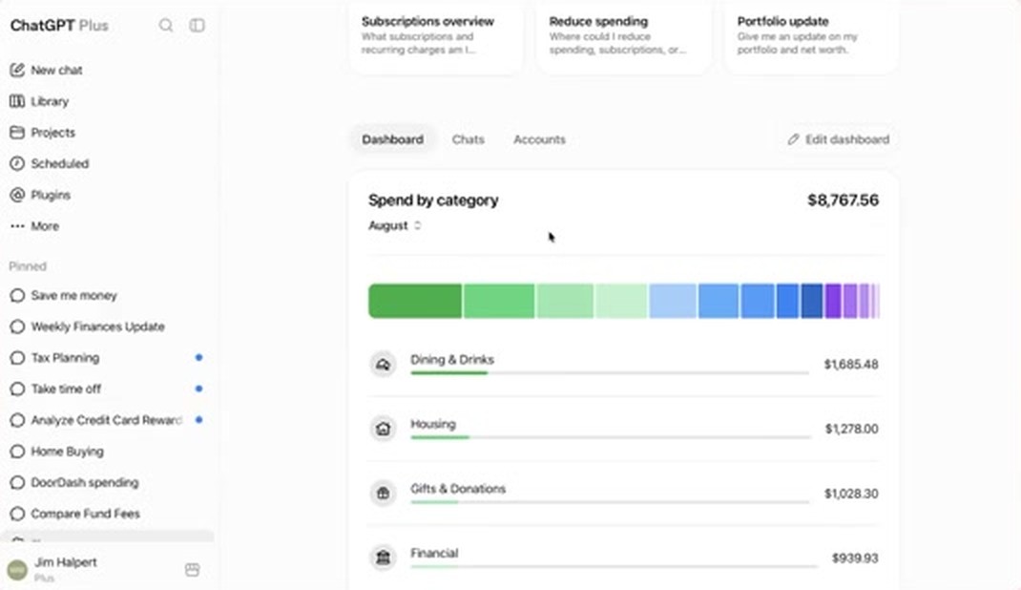Viewport: 1021px width, 590px height.
Task: Click the Gifts & Donations category icon
Action: pos(383,493)
